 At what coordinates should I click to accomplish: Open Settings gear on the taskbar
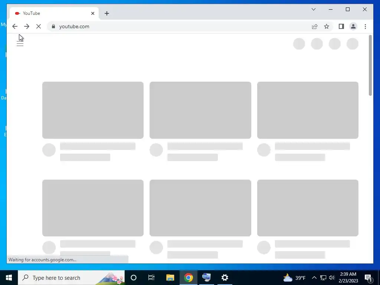pyautogui.click(x=225, y=278)
